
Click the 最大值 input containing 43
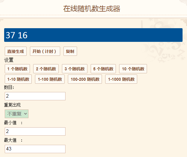[35, 149]
